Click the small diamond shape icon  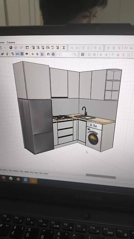pos(33,54)
